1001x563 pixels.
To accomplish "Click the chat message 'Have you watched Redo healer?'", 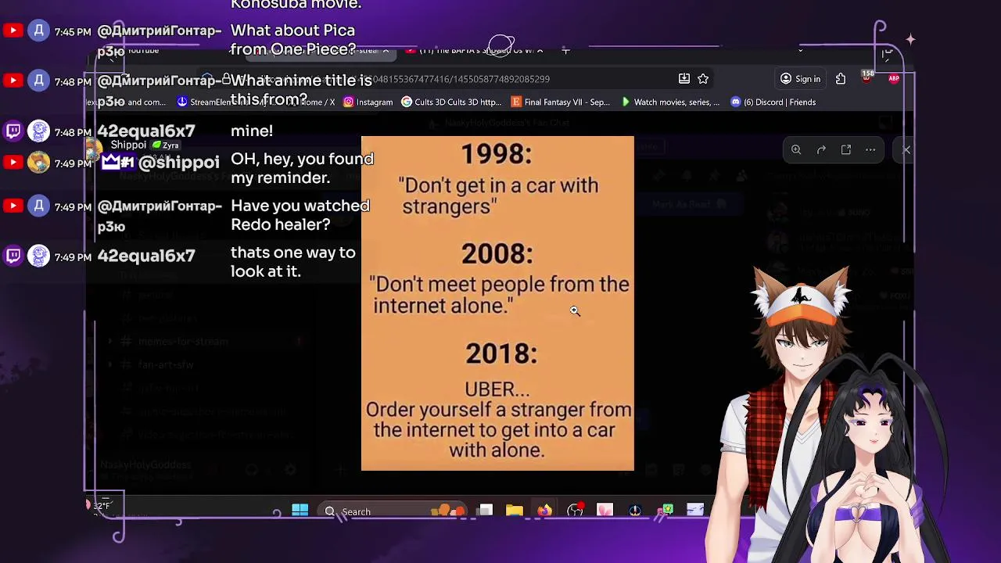I will (300, 215).
